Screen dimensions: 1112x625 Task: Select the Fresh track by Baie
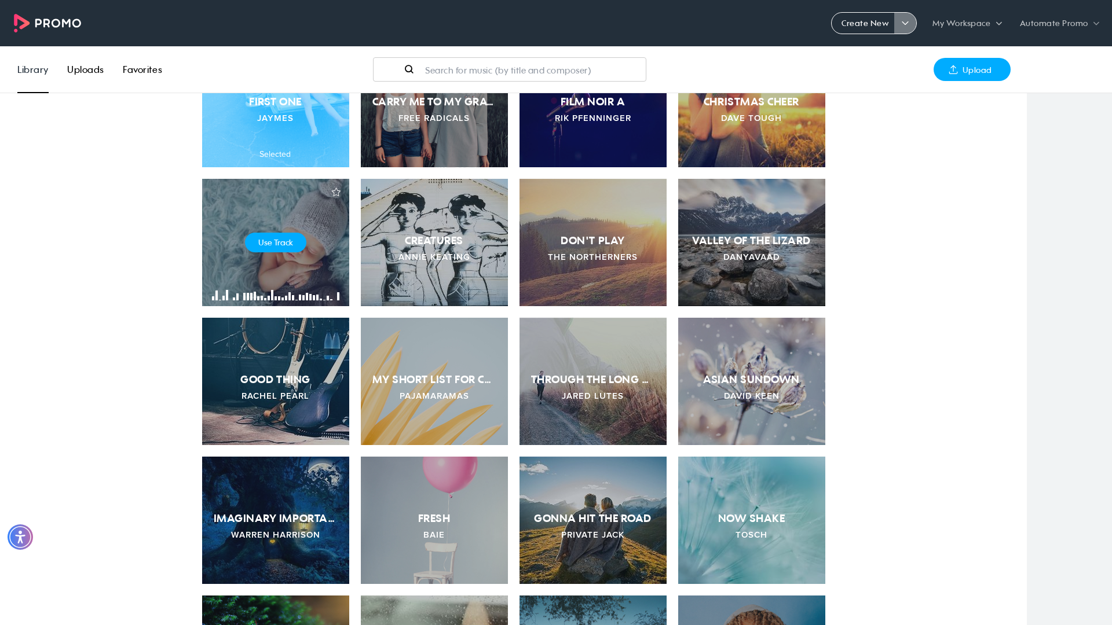point(434,520)
